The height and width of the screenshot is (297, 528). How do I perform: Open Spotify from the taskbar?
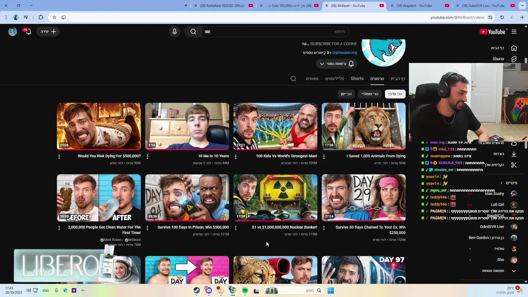tap(245, 290)
